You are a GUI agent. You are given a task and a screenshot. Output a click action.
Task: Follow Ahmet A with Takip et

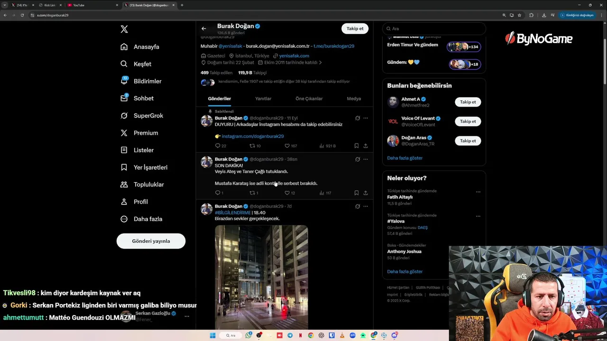pyautogui.click(x=468, y=102)
